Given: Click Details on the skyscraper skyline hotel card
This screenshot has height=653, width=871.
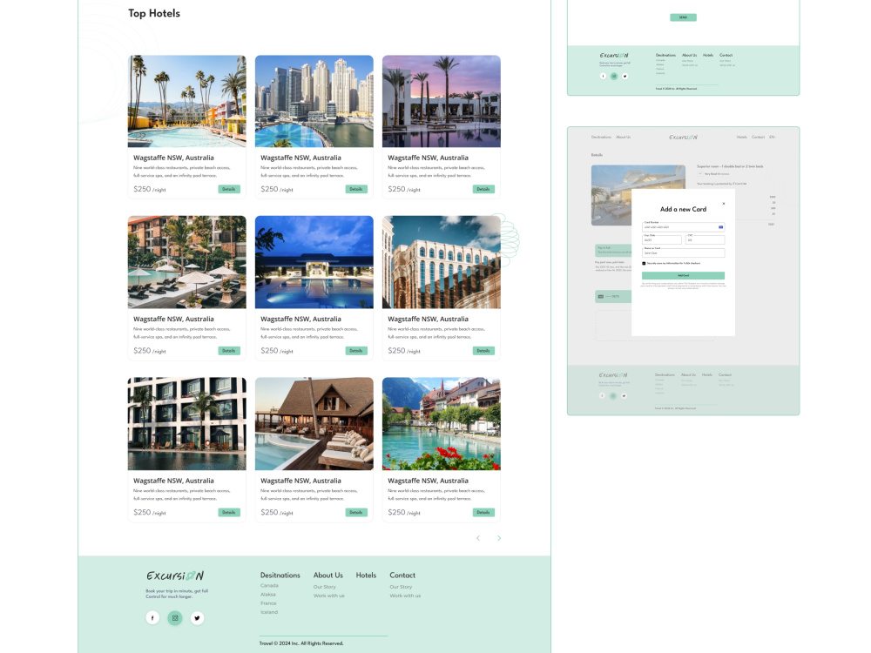Looking at the screenshot, I should point(356,189).
